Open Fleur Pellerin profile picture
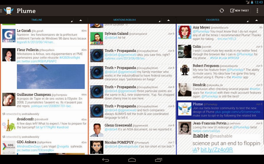The width and height of the screenshot is (264, 164). 9,55
